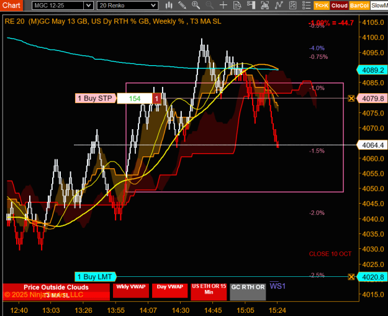This screenshot has width=388, height=316.
Task: Open the data series bars icon
Action: 264,5
